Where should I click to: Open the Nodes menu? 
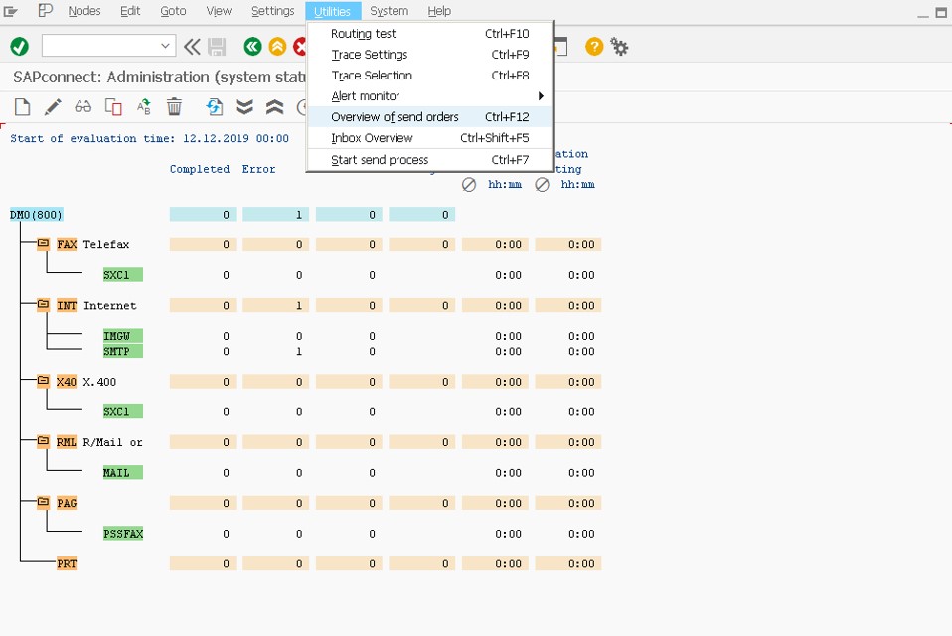point(84,11)
